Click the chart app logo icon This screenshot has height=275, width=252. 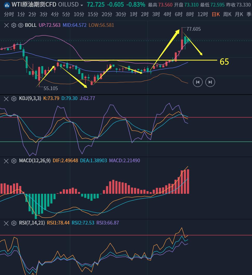(7, 5)
